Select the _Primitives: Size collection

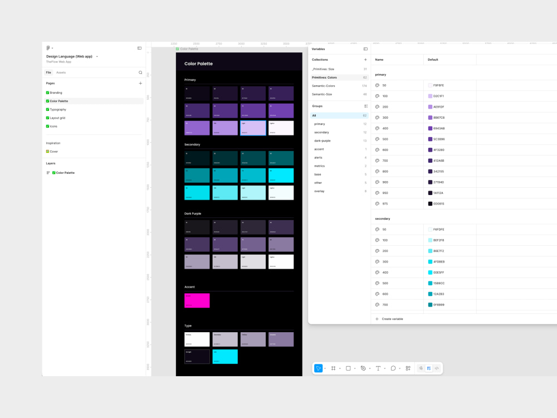[x=339, y=69]
